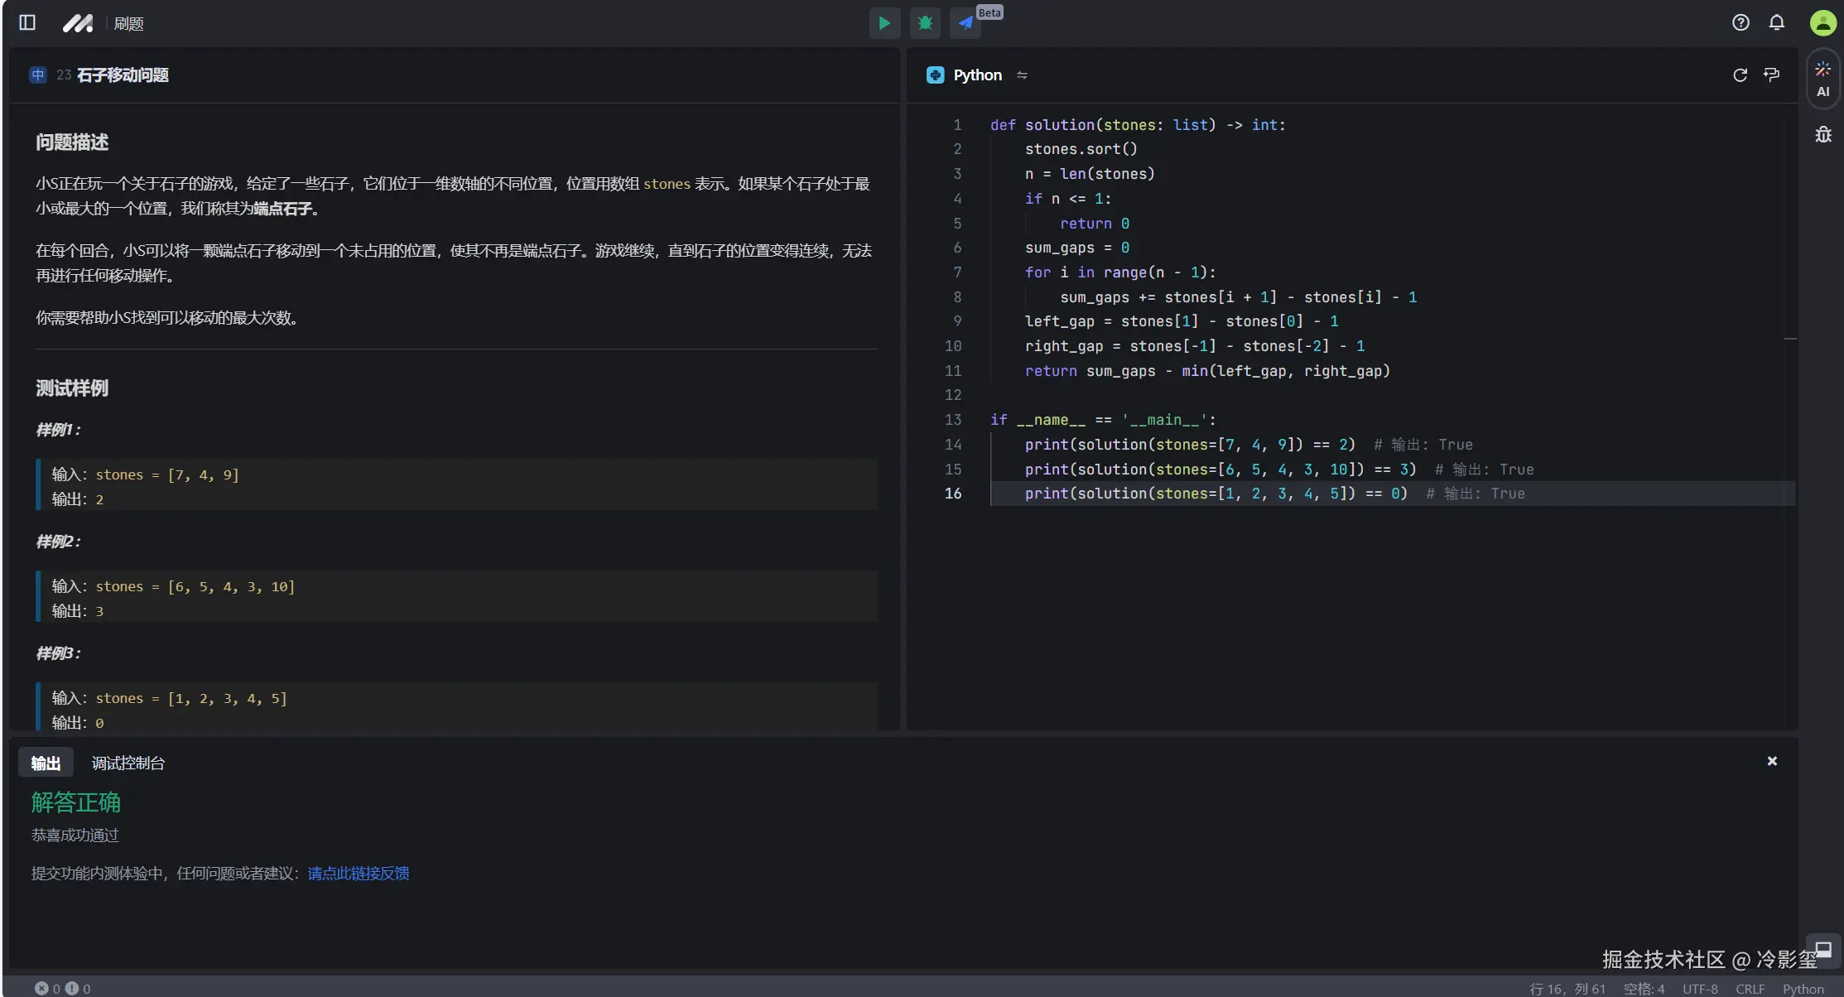Screen dimensions: 1844x997
Task: Close the output panel
Action: (1772, 761)
